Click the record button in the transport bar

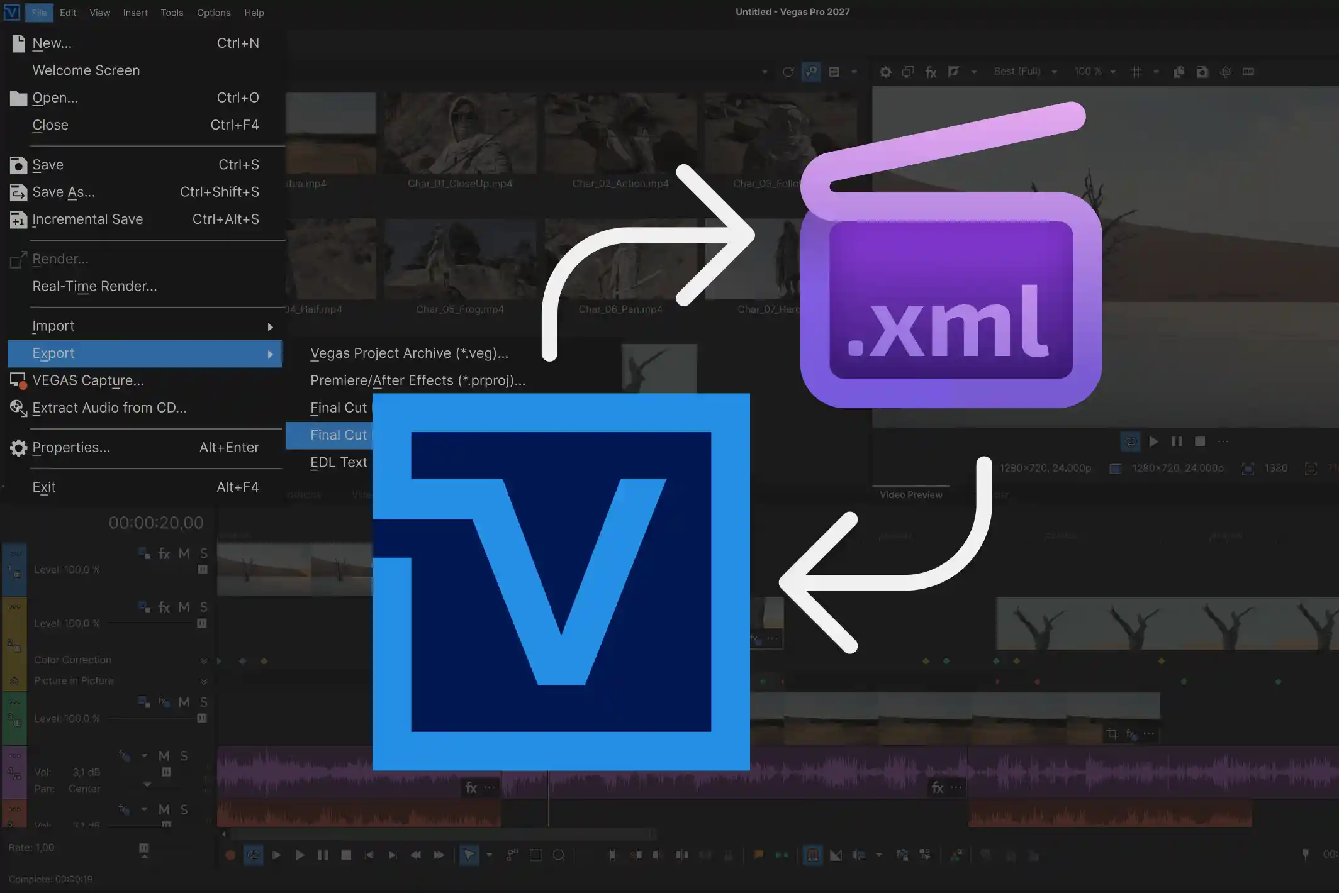coord(230,855)
